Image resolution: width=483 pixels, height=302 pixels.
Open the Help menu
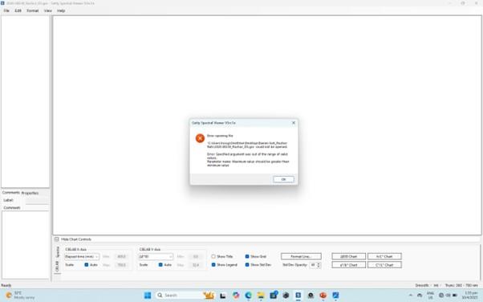(x=61, y=10)
